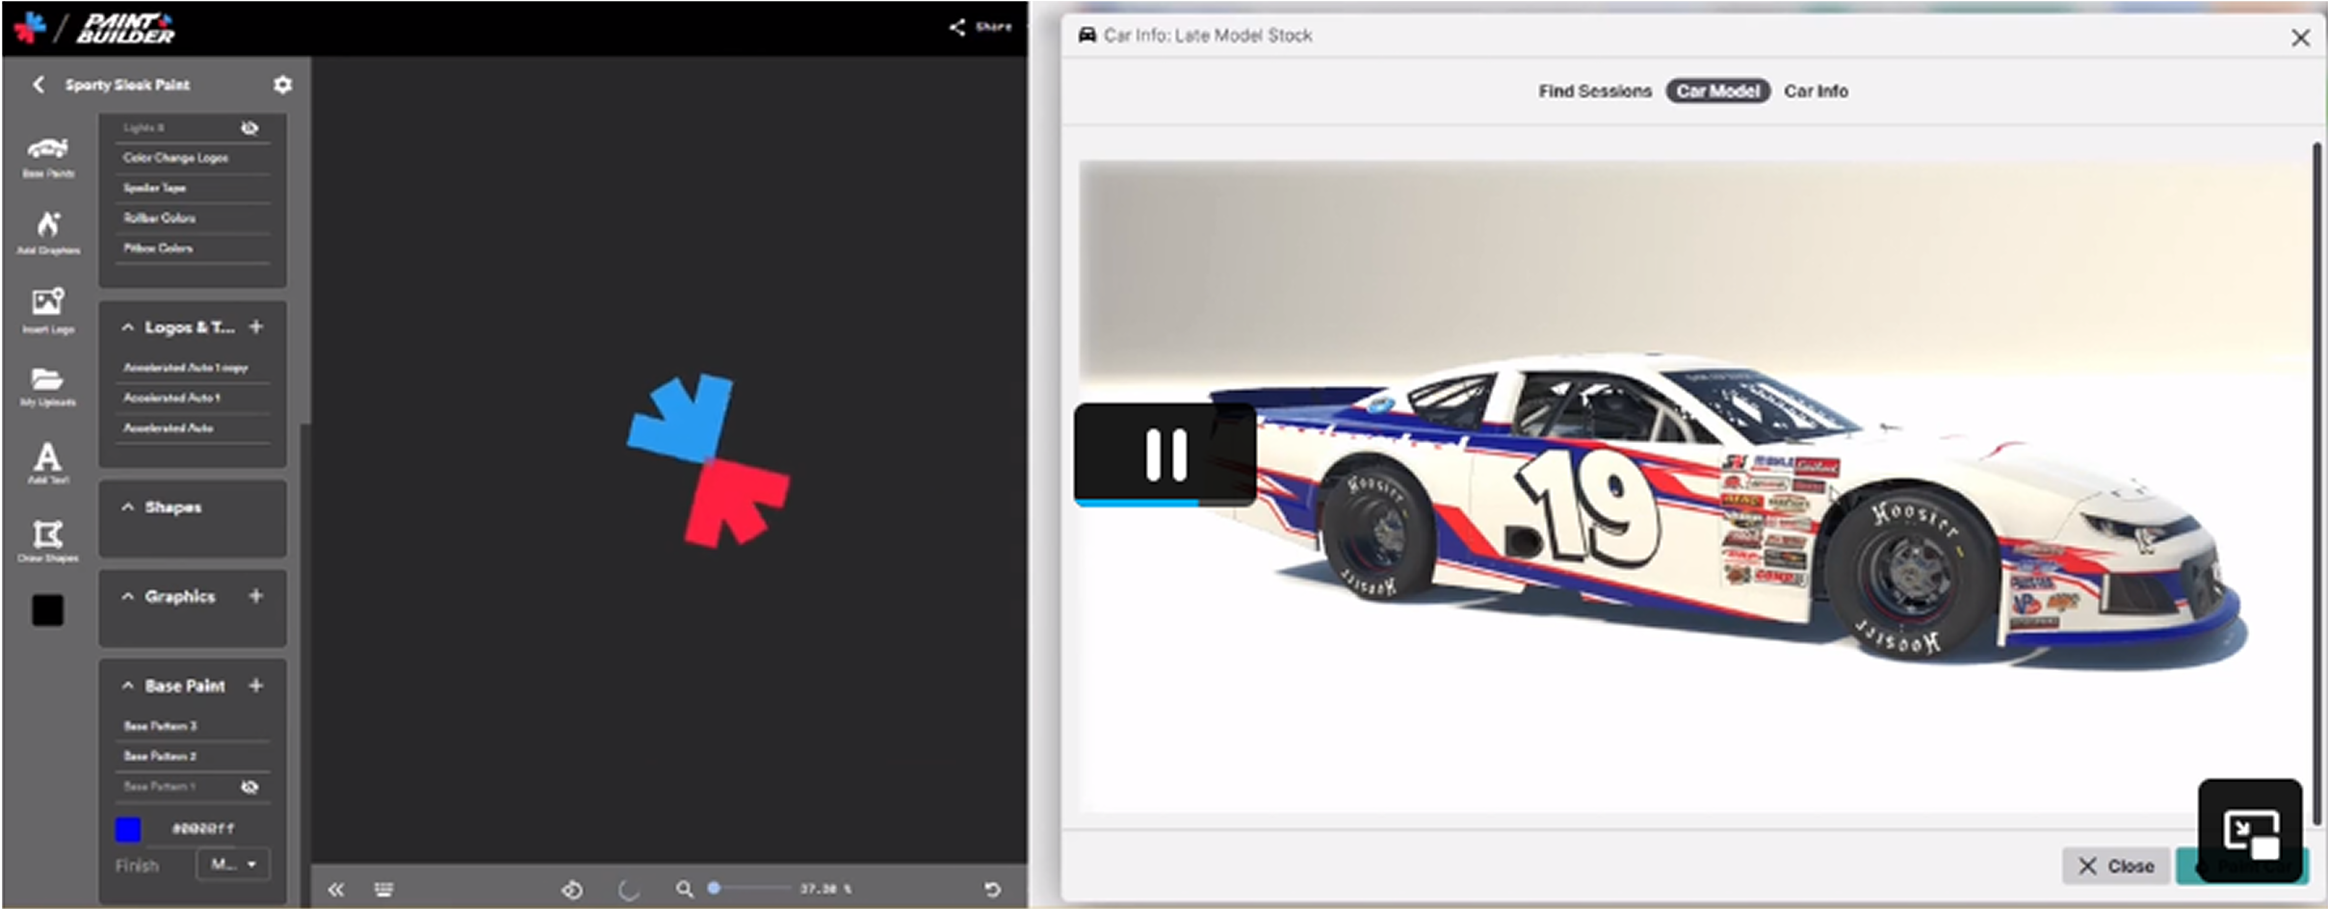
Task: Switch on the Car Model toggle pill
Action: click(1717, 91)
